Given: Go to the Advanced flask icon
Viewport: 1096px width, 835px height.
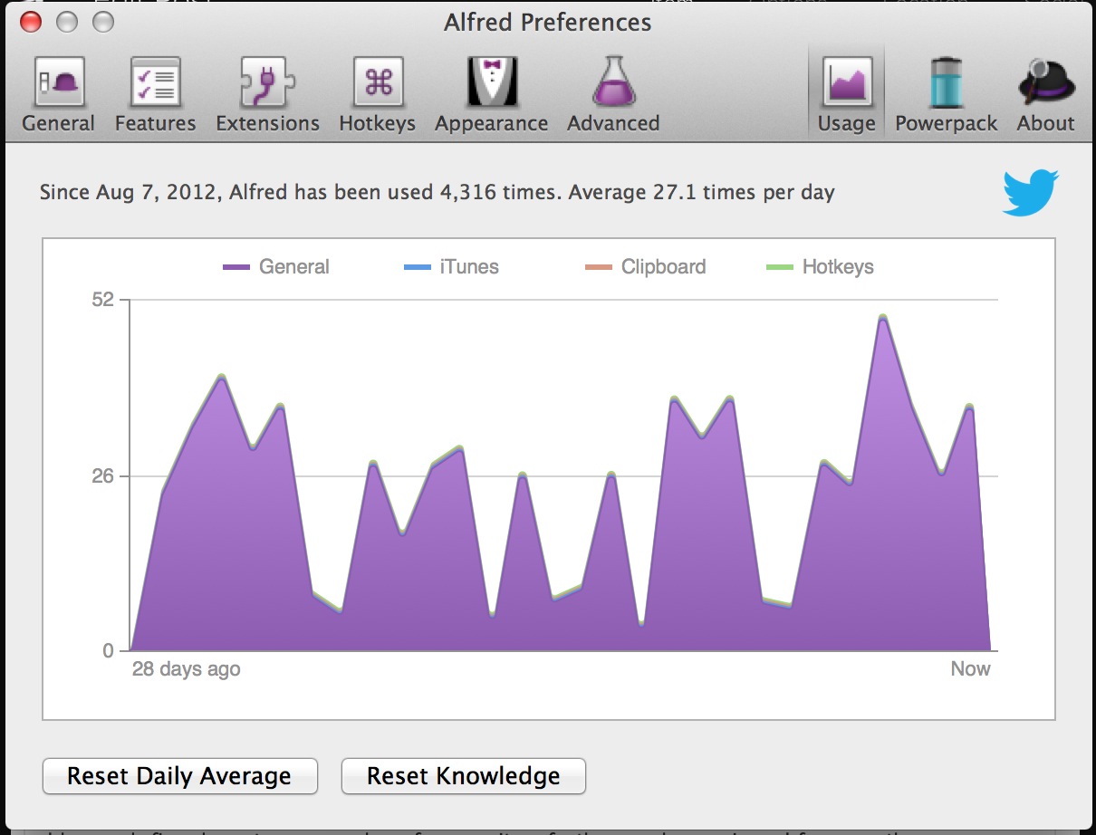Looking at the screenshot, I should pyautogui.click(x=613, y=95).
